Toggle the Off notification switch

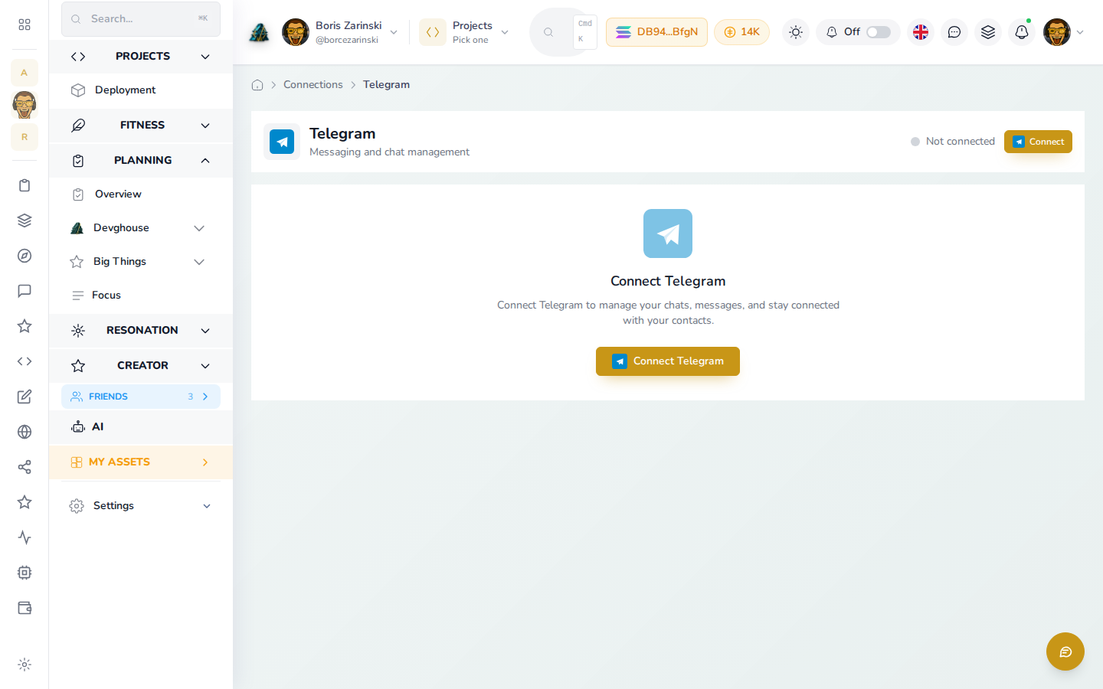(879, 32)
